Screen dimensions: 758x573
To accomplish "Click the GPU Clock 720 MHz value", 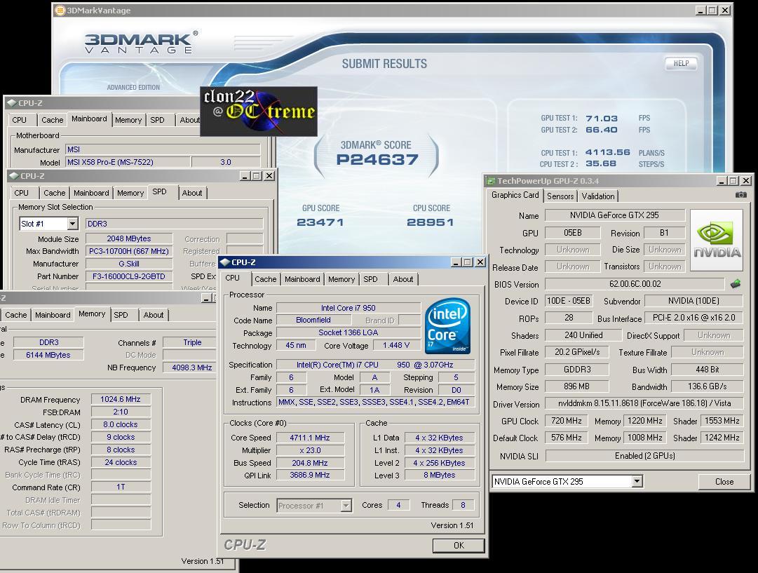I will click(x=566, y=422).
